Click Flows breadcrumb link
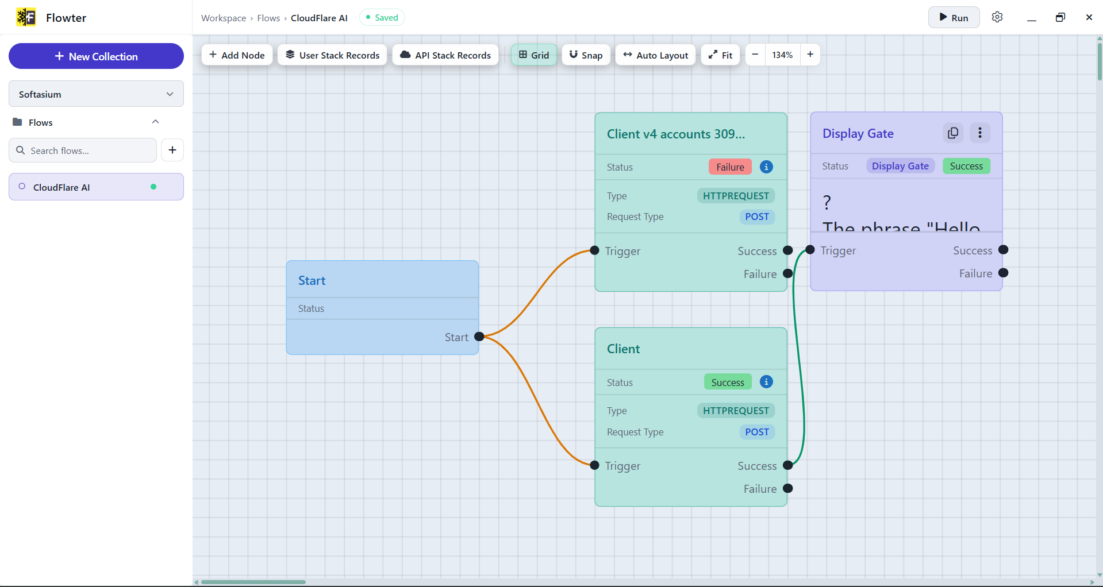1103x587 pixels. click(x=268, y=18)
